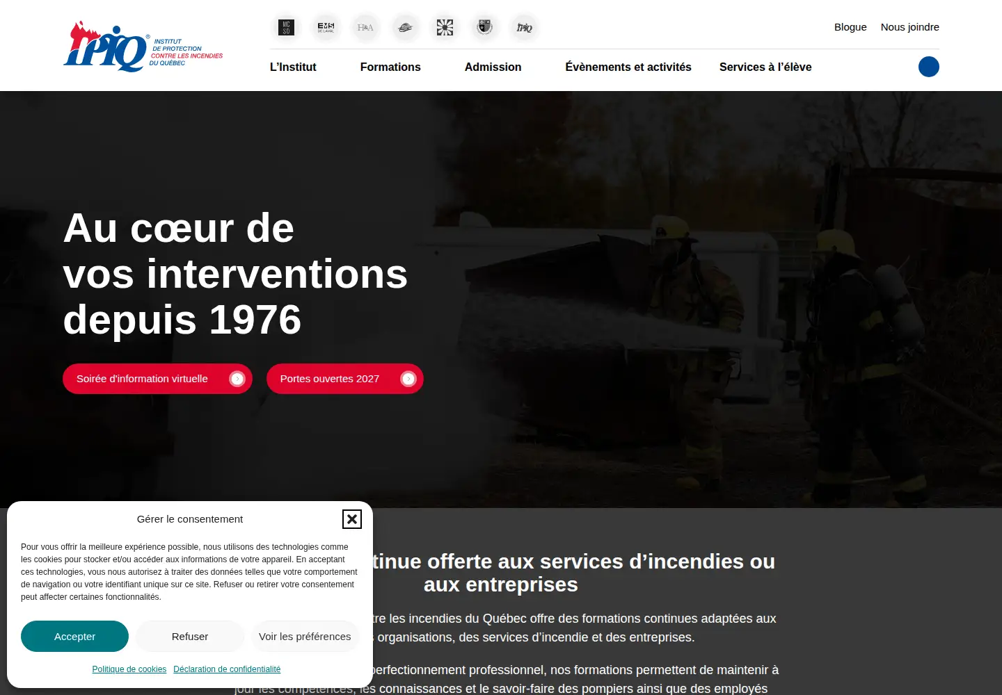Click Portes ouvertes 2027 button
The height and width of the screenshot is (695, 1002).
(345, 379)
